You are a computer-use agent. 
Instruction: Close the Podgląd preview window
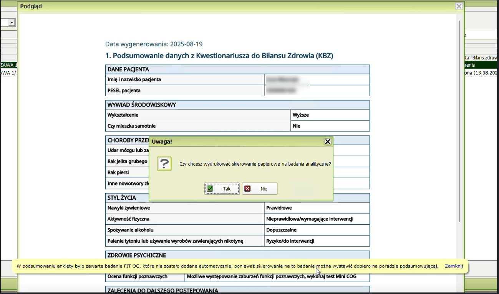point(459,7)
